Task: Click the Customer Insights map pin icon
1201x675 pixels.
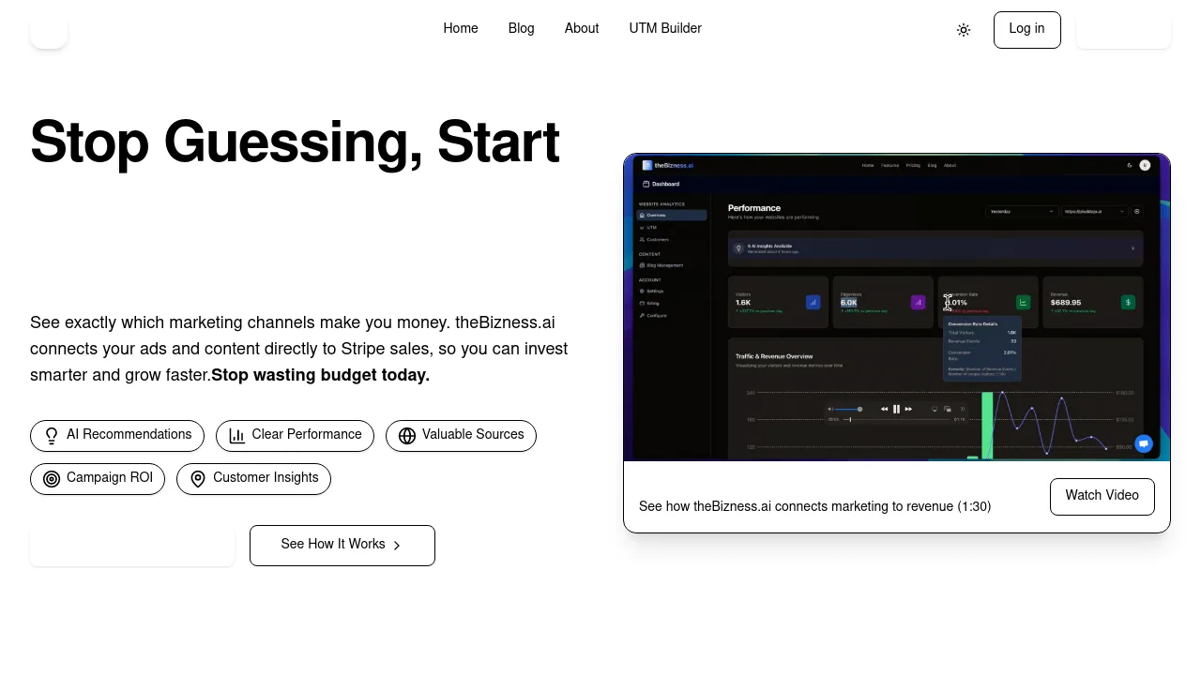Action: pos(198,479)
